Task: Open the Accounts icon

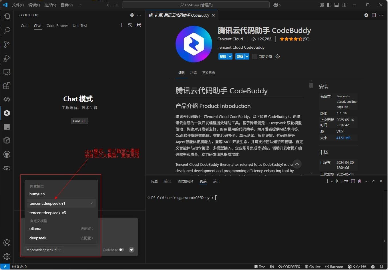Action: coord(7,243)
